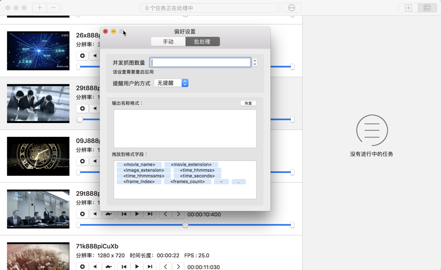Skip to end on 00:00:10:400 video
Image resolution: width=441 pixels, height=270 pixels.
point(150,214)
